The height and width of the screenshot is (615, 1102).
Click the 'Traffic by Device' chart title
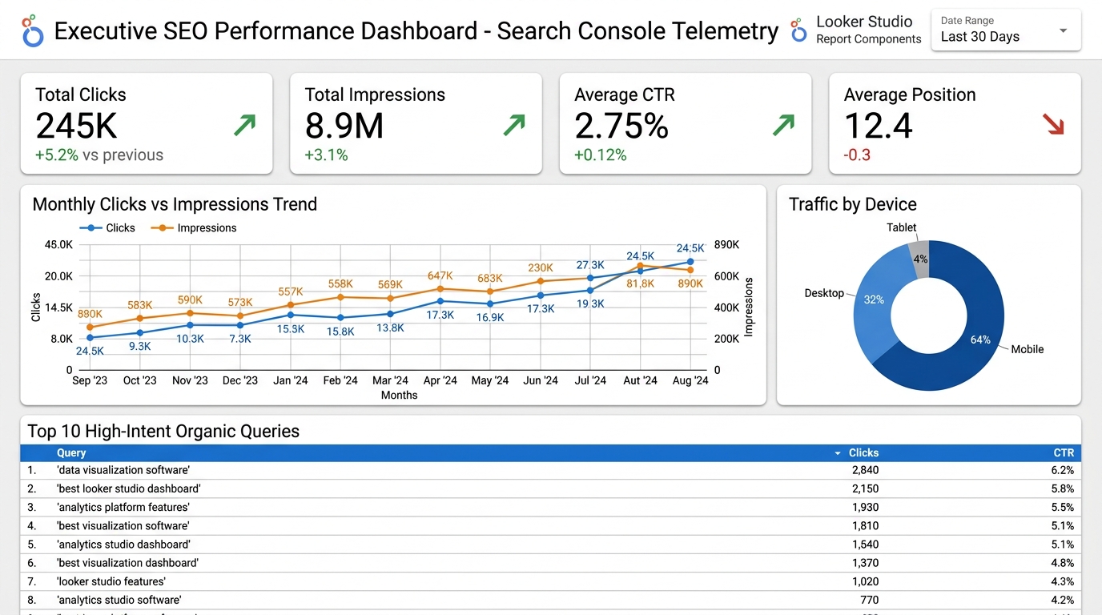tap(852, 204)
